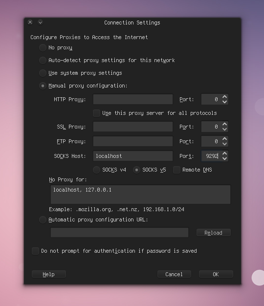Decrease the SOCKS port value

click(224, 158)
